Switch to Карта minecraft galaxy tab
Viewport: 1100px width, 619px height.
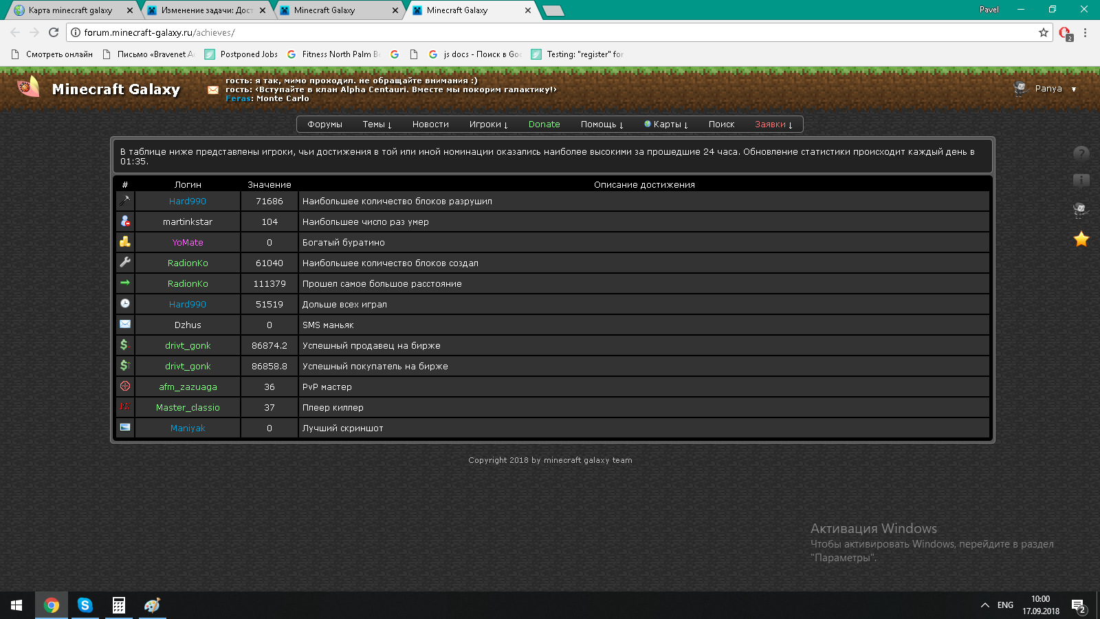tap(70, 10)
